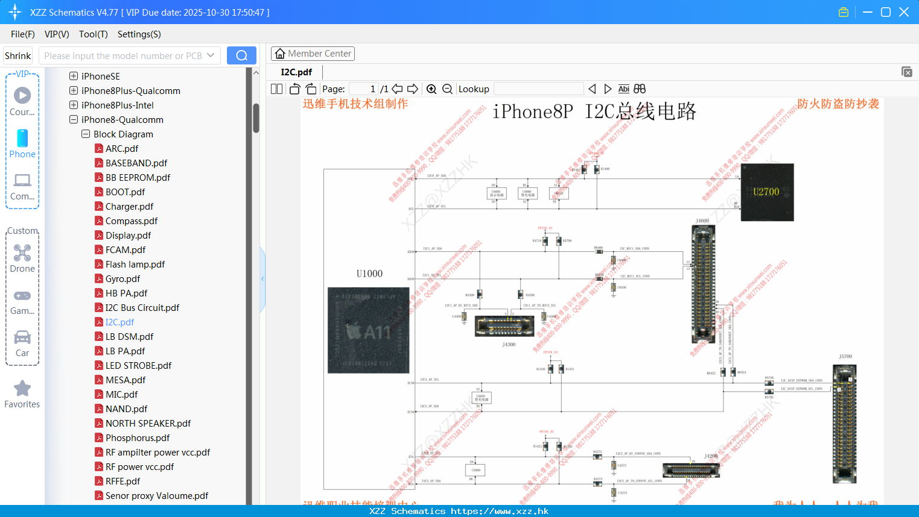919x517 pixels.
Task: Open NAND.pdf
Action: (126, 409)
